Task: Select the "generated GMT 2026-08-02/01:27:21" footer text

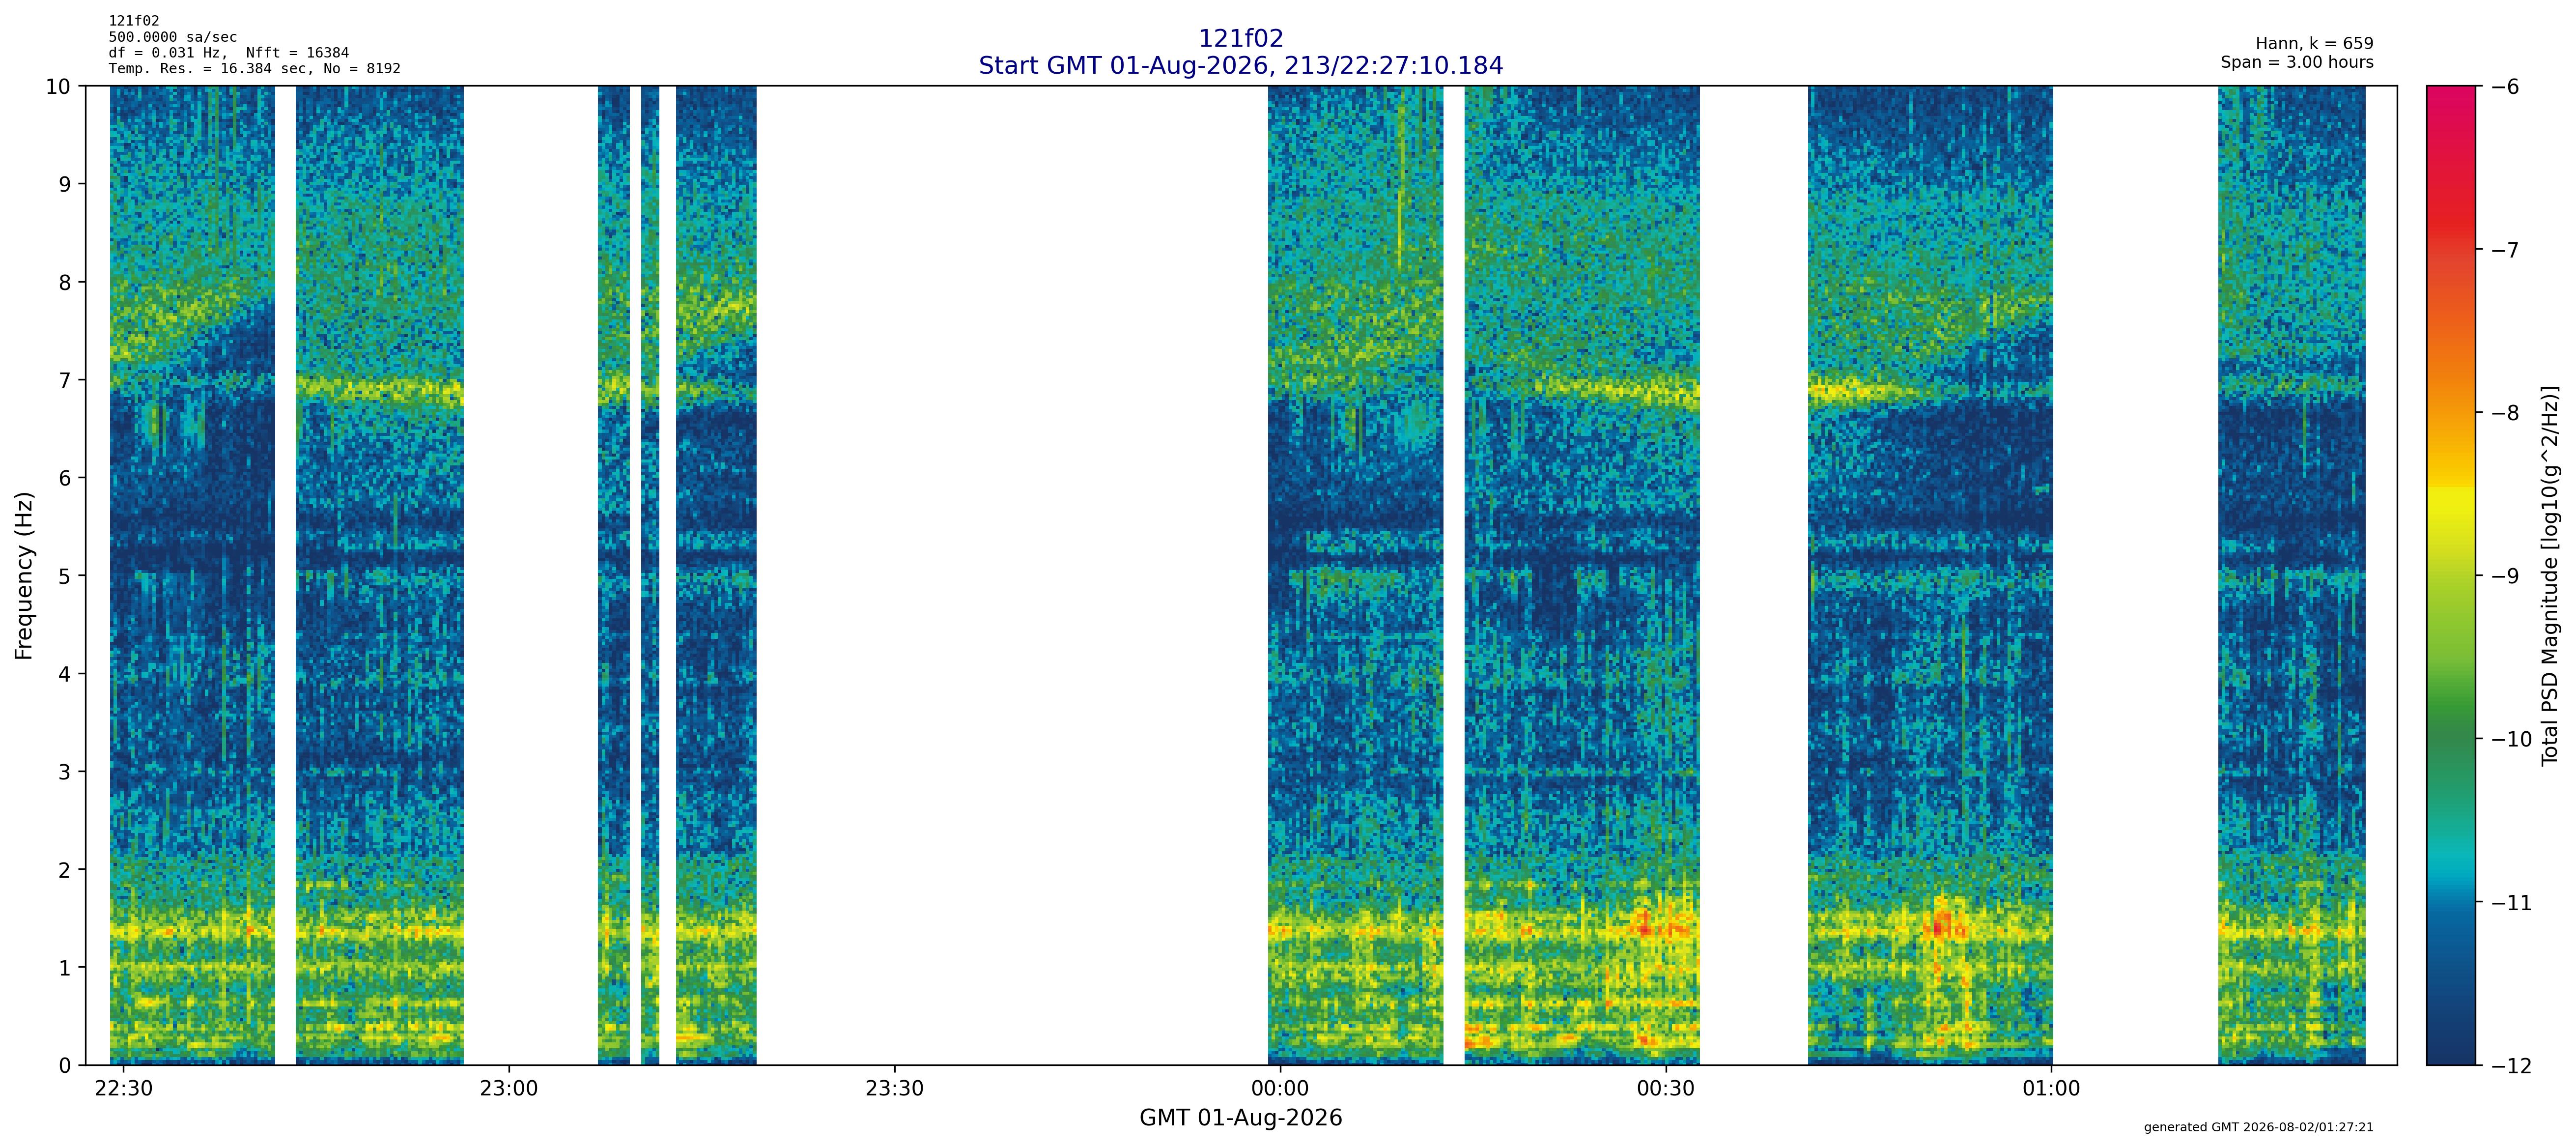Action: click(x=2258, y=1127)
